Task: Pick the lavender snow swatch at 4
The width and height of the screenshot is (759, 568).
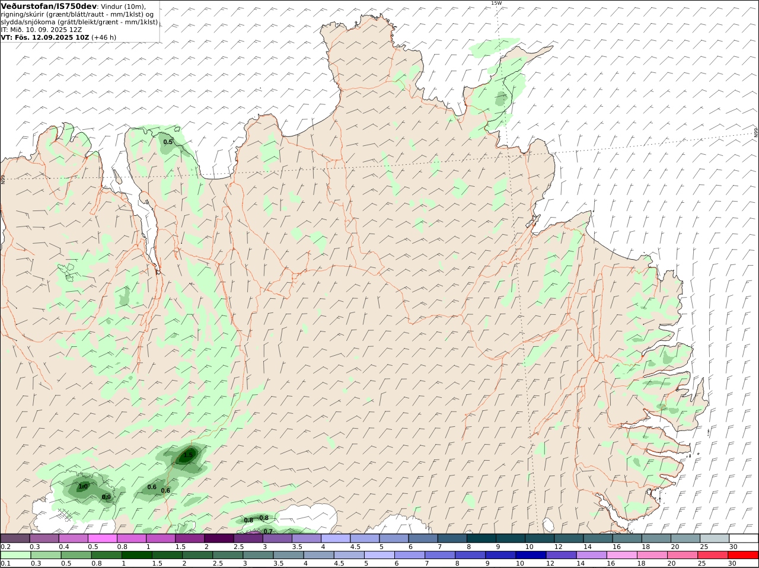Action: 336,538
